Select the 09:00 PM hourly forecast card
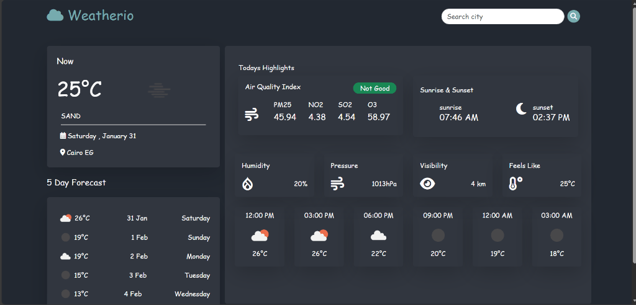The width and height of the screenshot is (636, 305). pos(438,236)
